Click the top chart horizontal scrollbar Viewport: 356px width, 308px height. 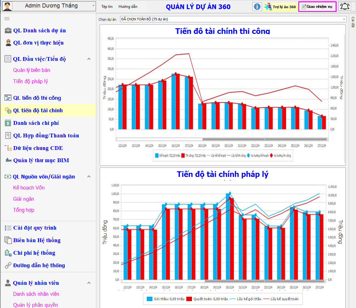[x=234, y=139]
